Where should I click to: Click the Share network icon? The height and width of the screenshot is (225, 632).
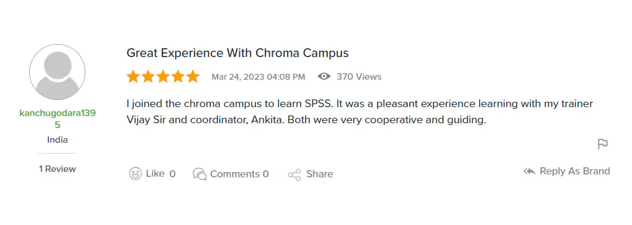click(295, 174)
